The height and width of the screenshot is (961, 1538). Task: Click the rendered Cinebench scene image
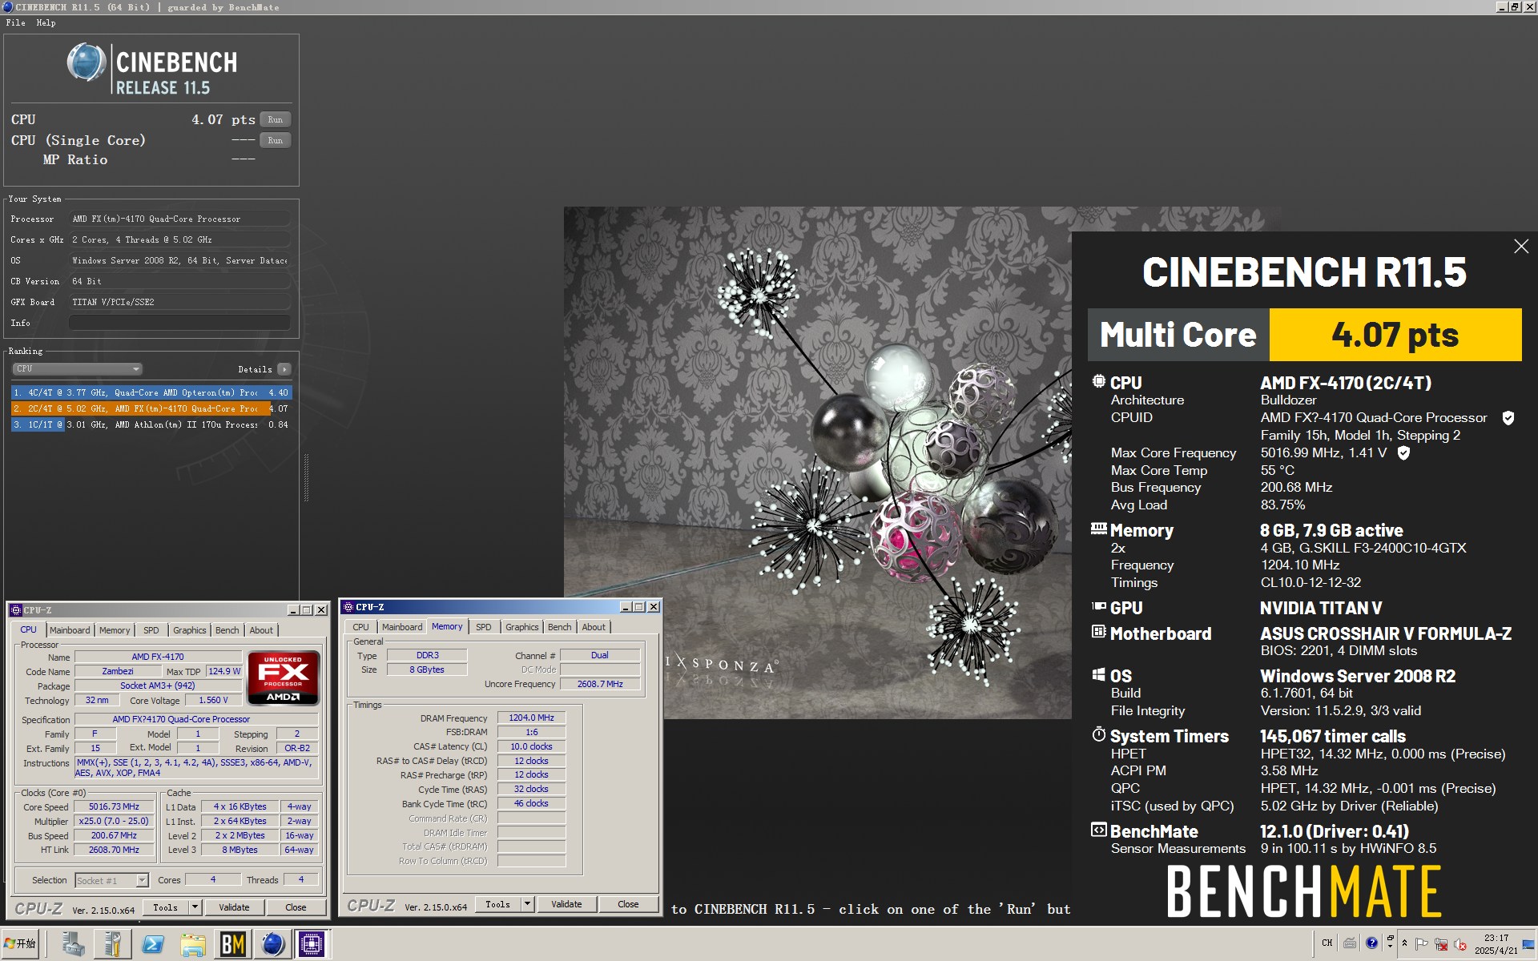click(817, 462)
